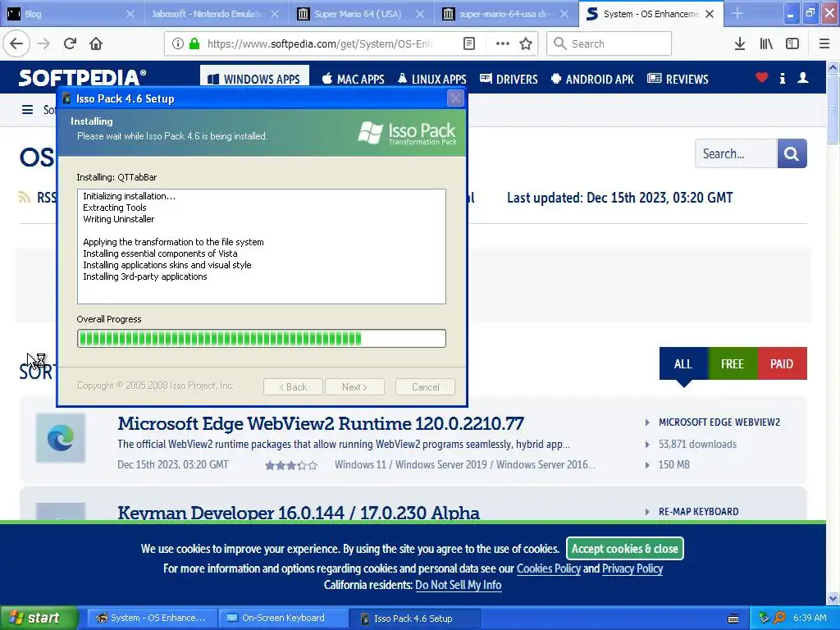Filter list by FREE software

tap(733, 363)
